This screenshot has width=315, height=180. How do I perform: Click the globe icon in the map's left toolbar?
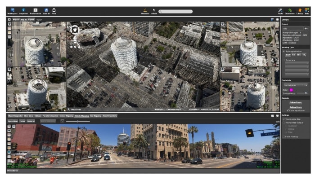(9, 24)
